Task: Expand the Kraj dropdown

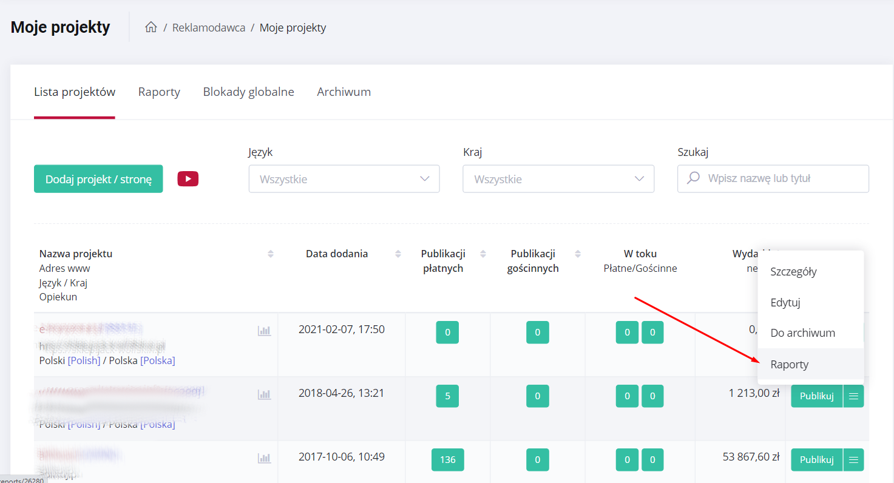Action: pos(558,179)
